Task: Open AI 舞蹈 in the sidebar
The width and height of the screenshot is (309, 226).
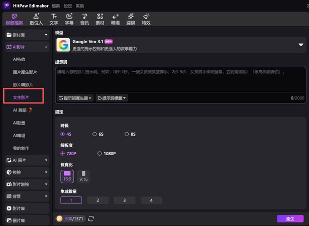Action: click(23, 110)
